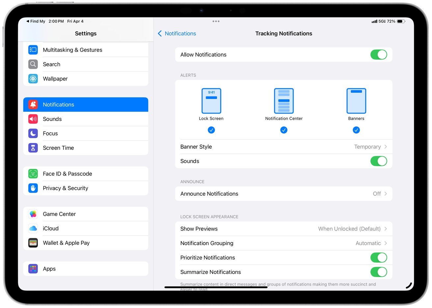432x308 pixels.
Task: Open Multitasking & Gestures settings
Action: 86,50
